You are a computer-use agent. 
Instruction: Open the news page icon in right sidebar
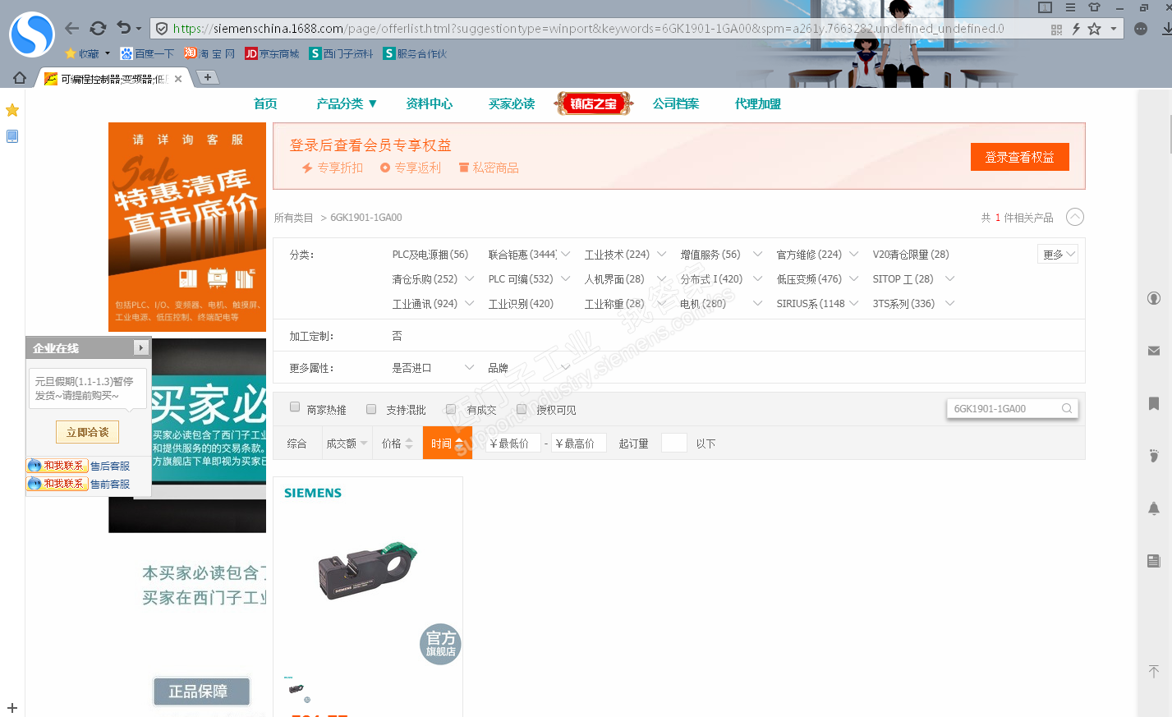[x=1154, y=561]
